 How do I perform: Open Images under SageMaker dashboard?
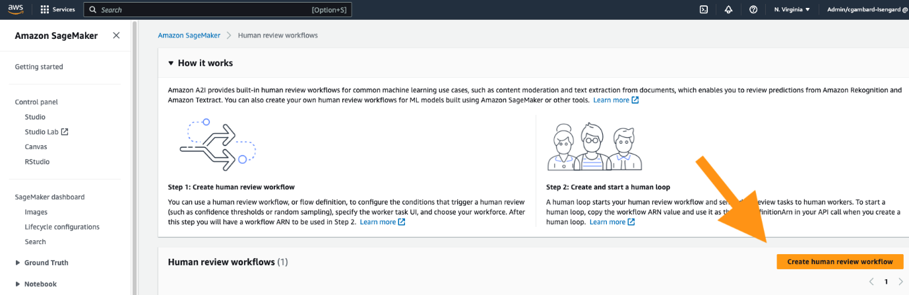(x=36, y=212)
